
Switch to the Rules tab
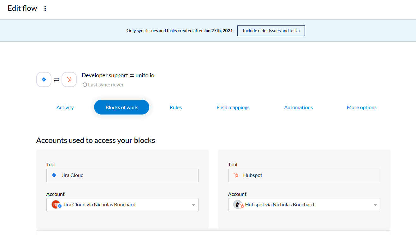coord(175,107)
